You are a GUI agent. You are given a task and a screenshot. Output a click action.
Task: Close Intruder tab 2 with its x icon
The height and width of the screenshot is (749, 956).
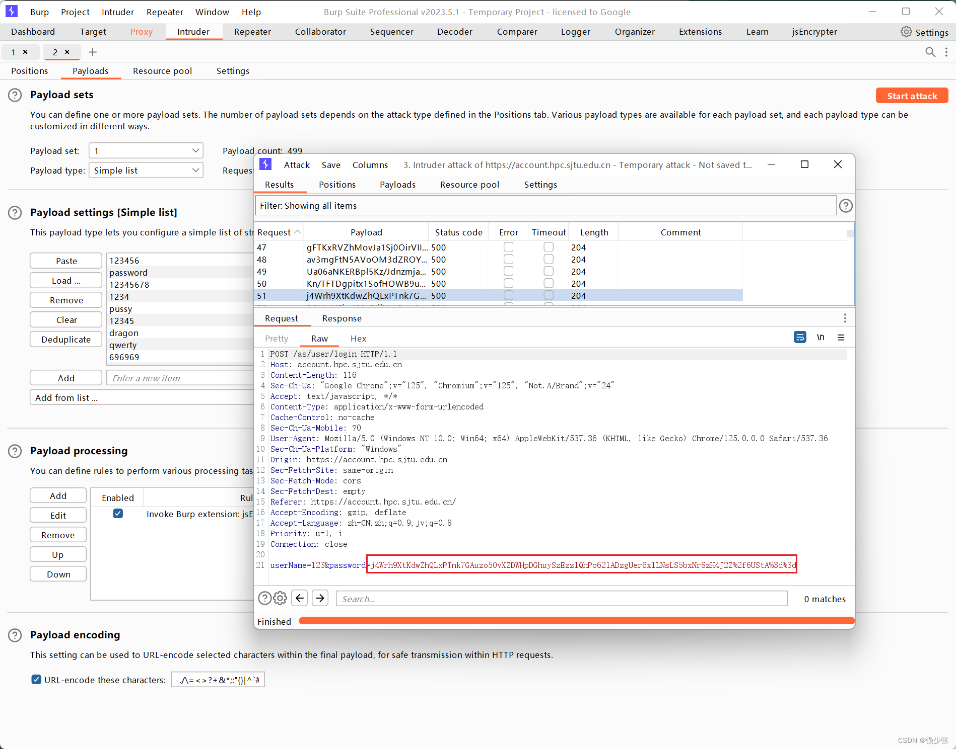tap(67, 52)
